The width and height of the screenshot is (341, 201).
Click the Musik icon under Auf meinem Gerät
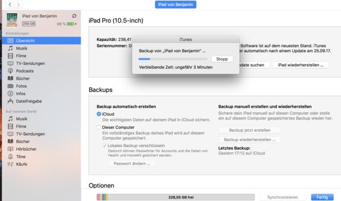[10, 119]
